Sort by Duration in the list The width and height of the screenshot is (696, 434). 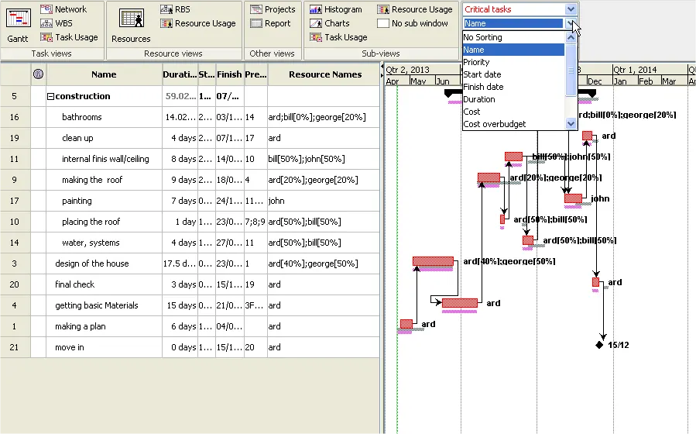point(513,99)
